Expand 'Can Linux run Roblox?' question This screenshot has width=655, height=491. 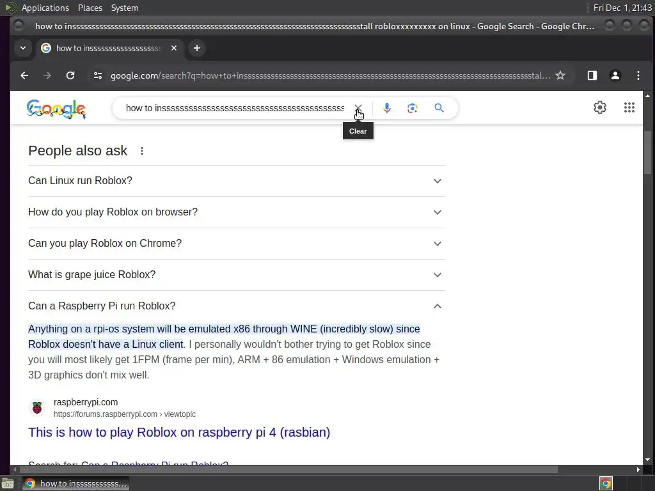(237, 181)
